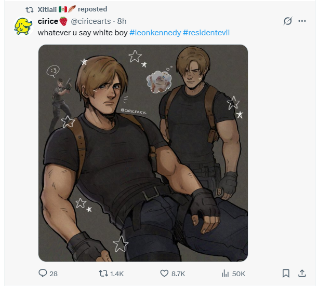318x286 pixels.
Task: Click the 8.7K likes count
Action: point(178,274)
